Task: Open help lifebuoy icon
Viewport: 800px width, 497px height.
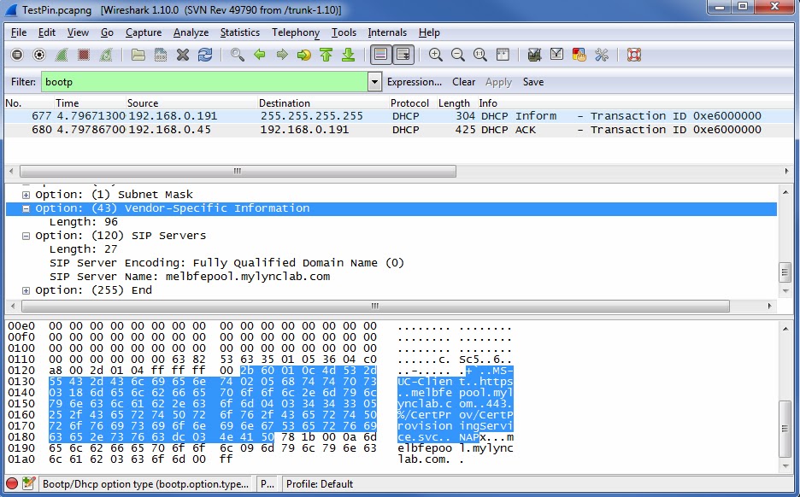Action: 633,55
